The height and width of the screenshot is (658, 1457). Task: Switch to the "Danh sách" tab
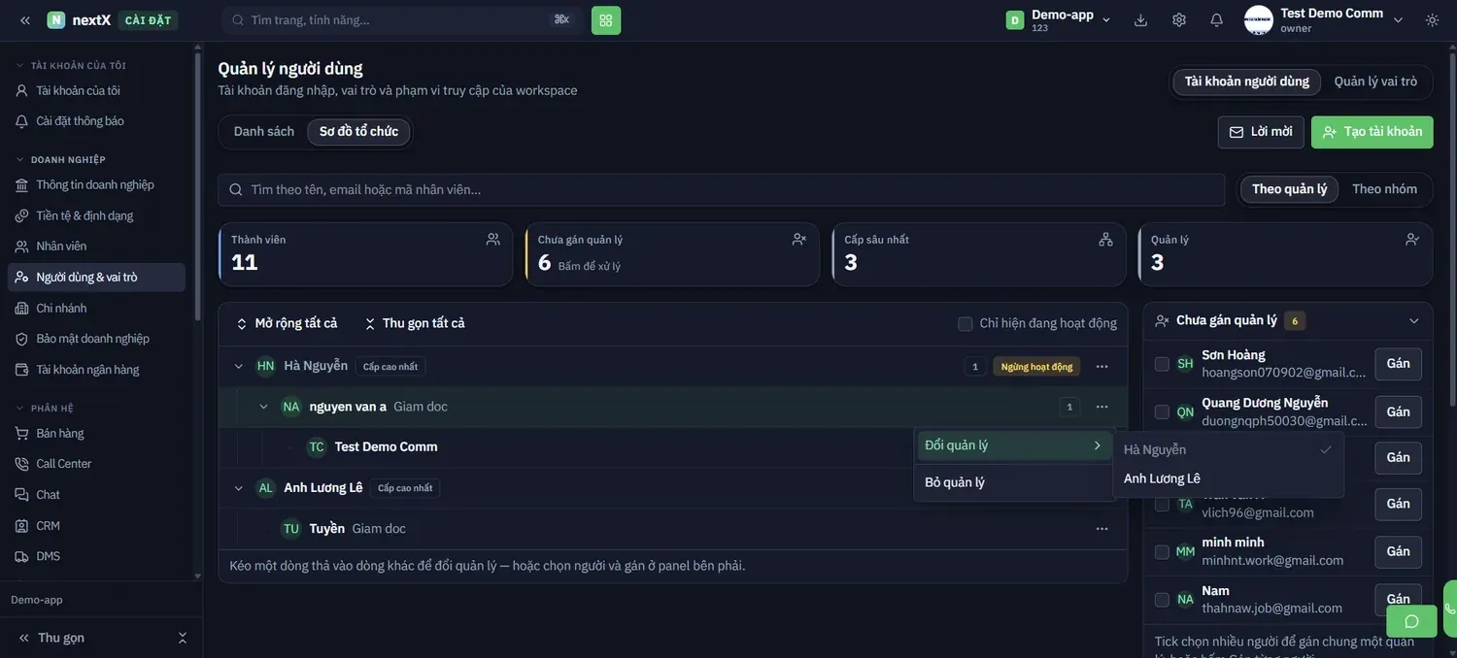pos(264,132)
